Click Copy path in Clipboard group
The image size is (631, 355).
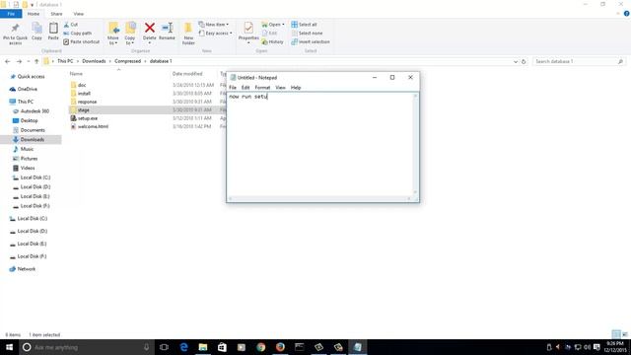click(x=78, y=33)
